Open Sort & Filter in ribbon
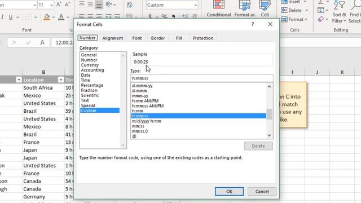This screenshot has height=203, width=361. (339, 11)
